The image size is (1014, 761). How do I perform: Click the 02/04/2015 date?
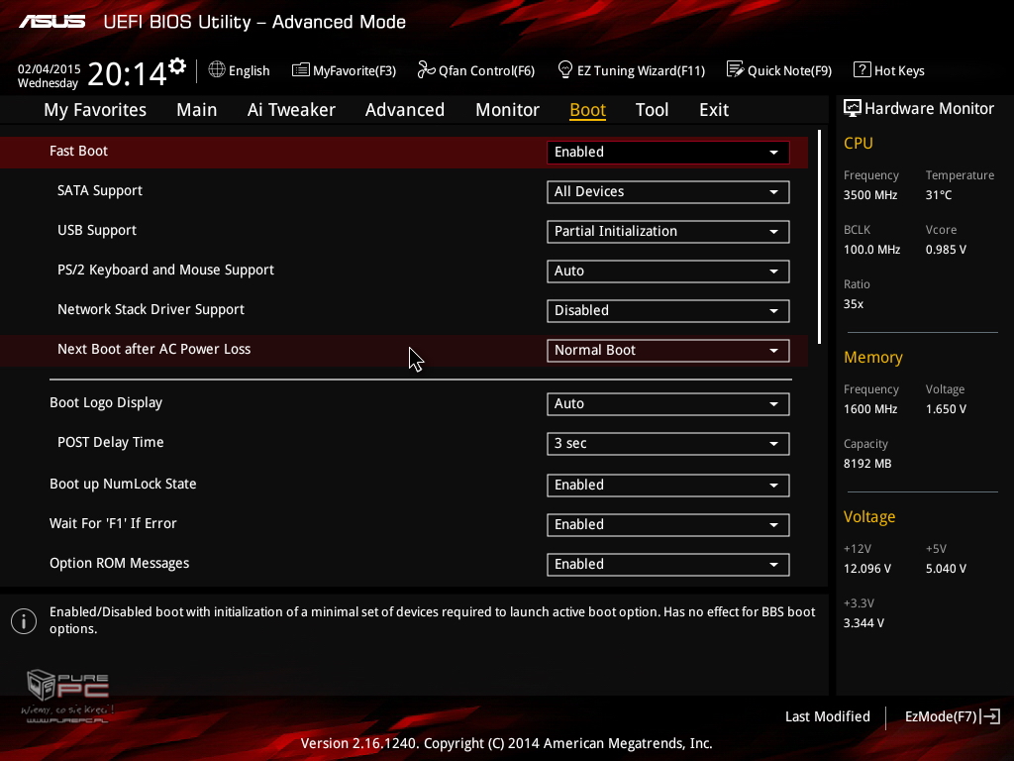[x=50, y=68]
